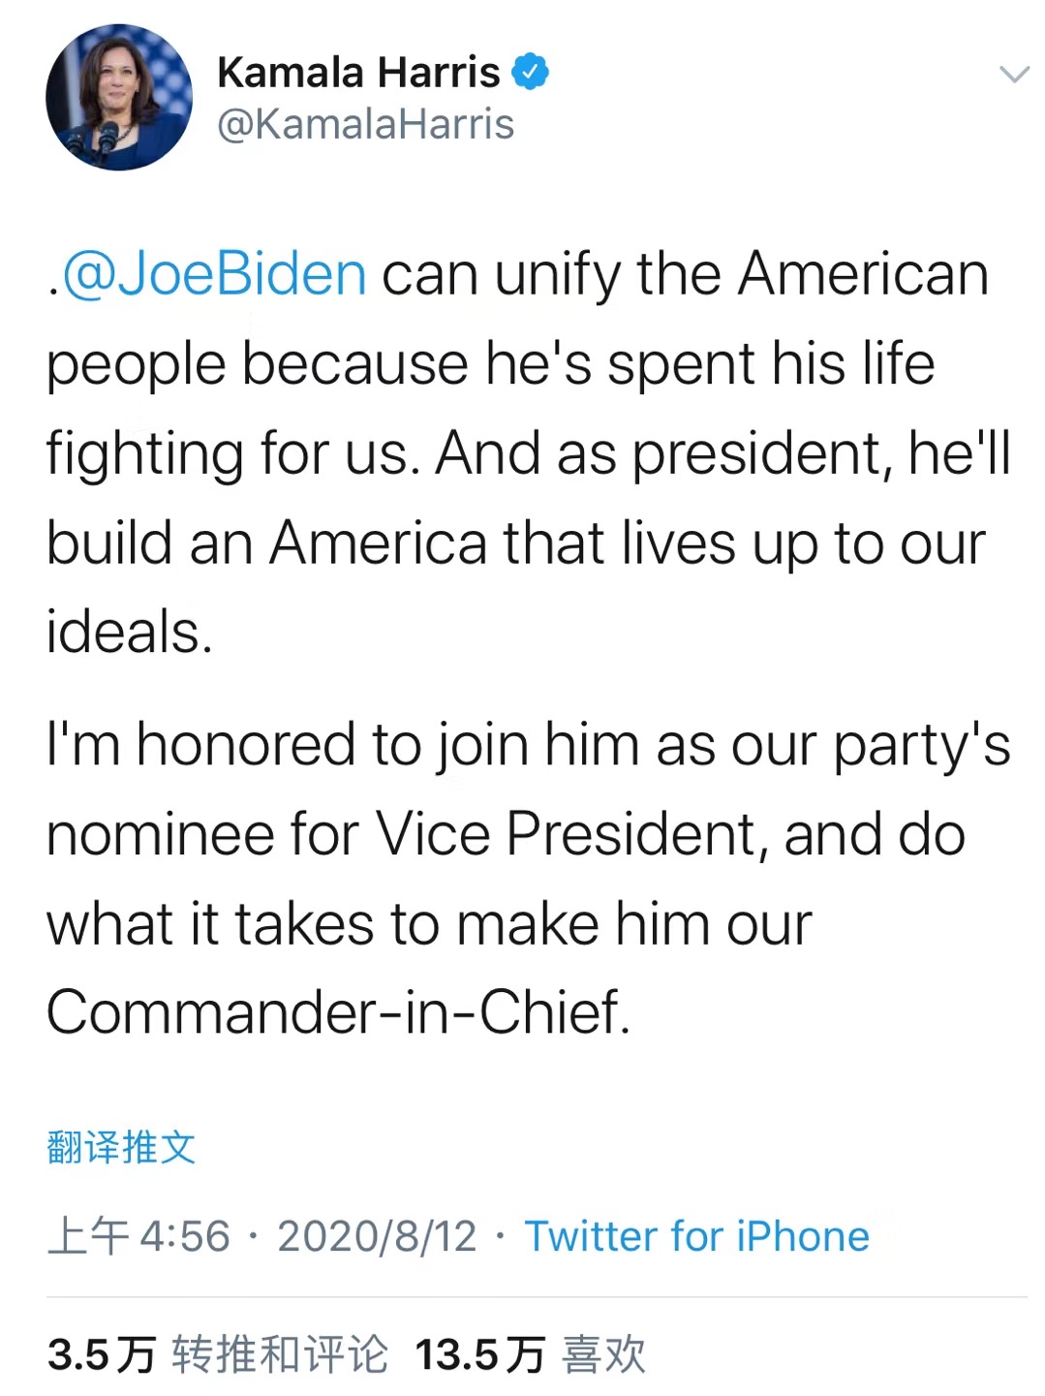
Task: Open the @JoeBiden mention
Action: 214,274
